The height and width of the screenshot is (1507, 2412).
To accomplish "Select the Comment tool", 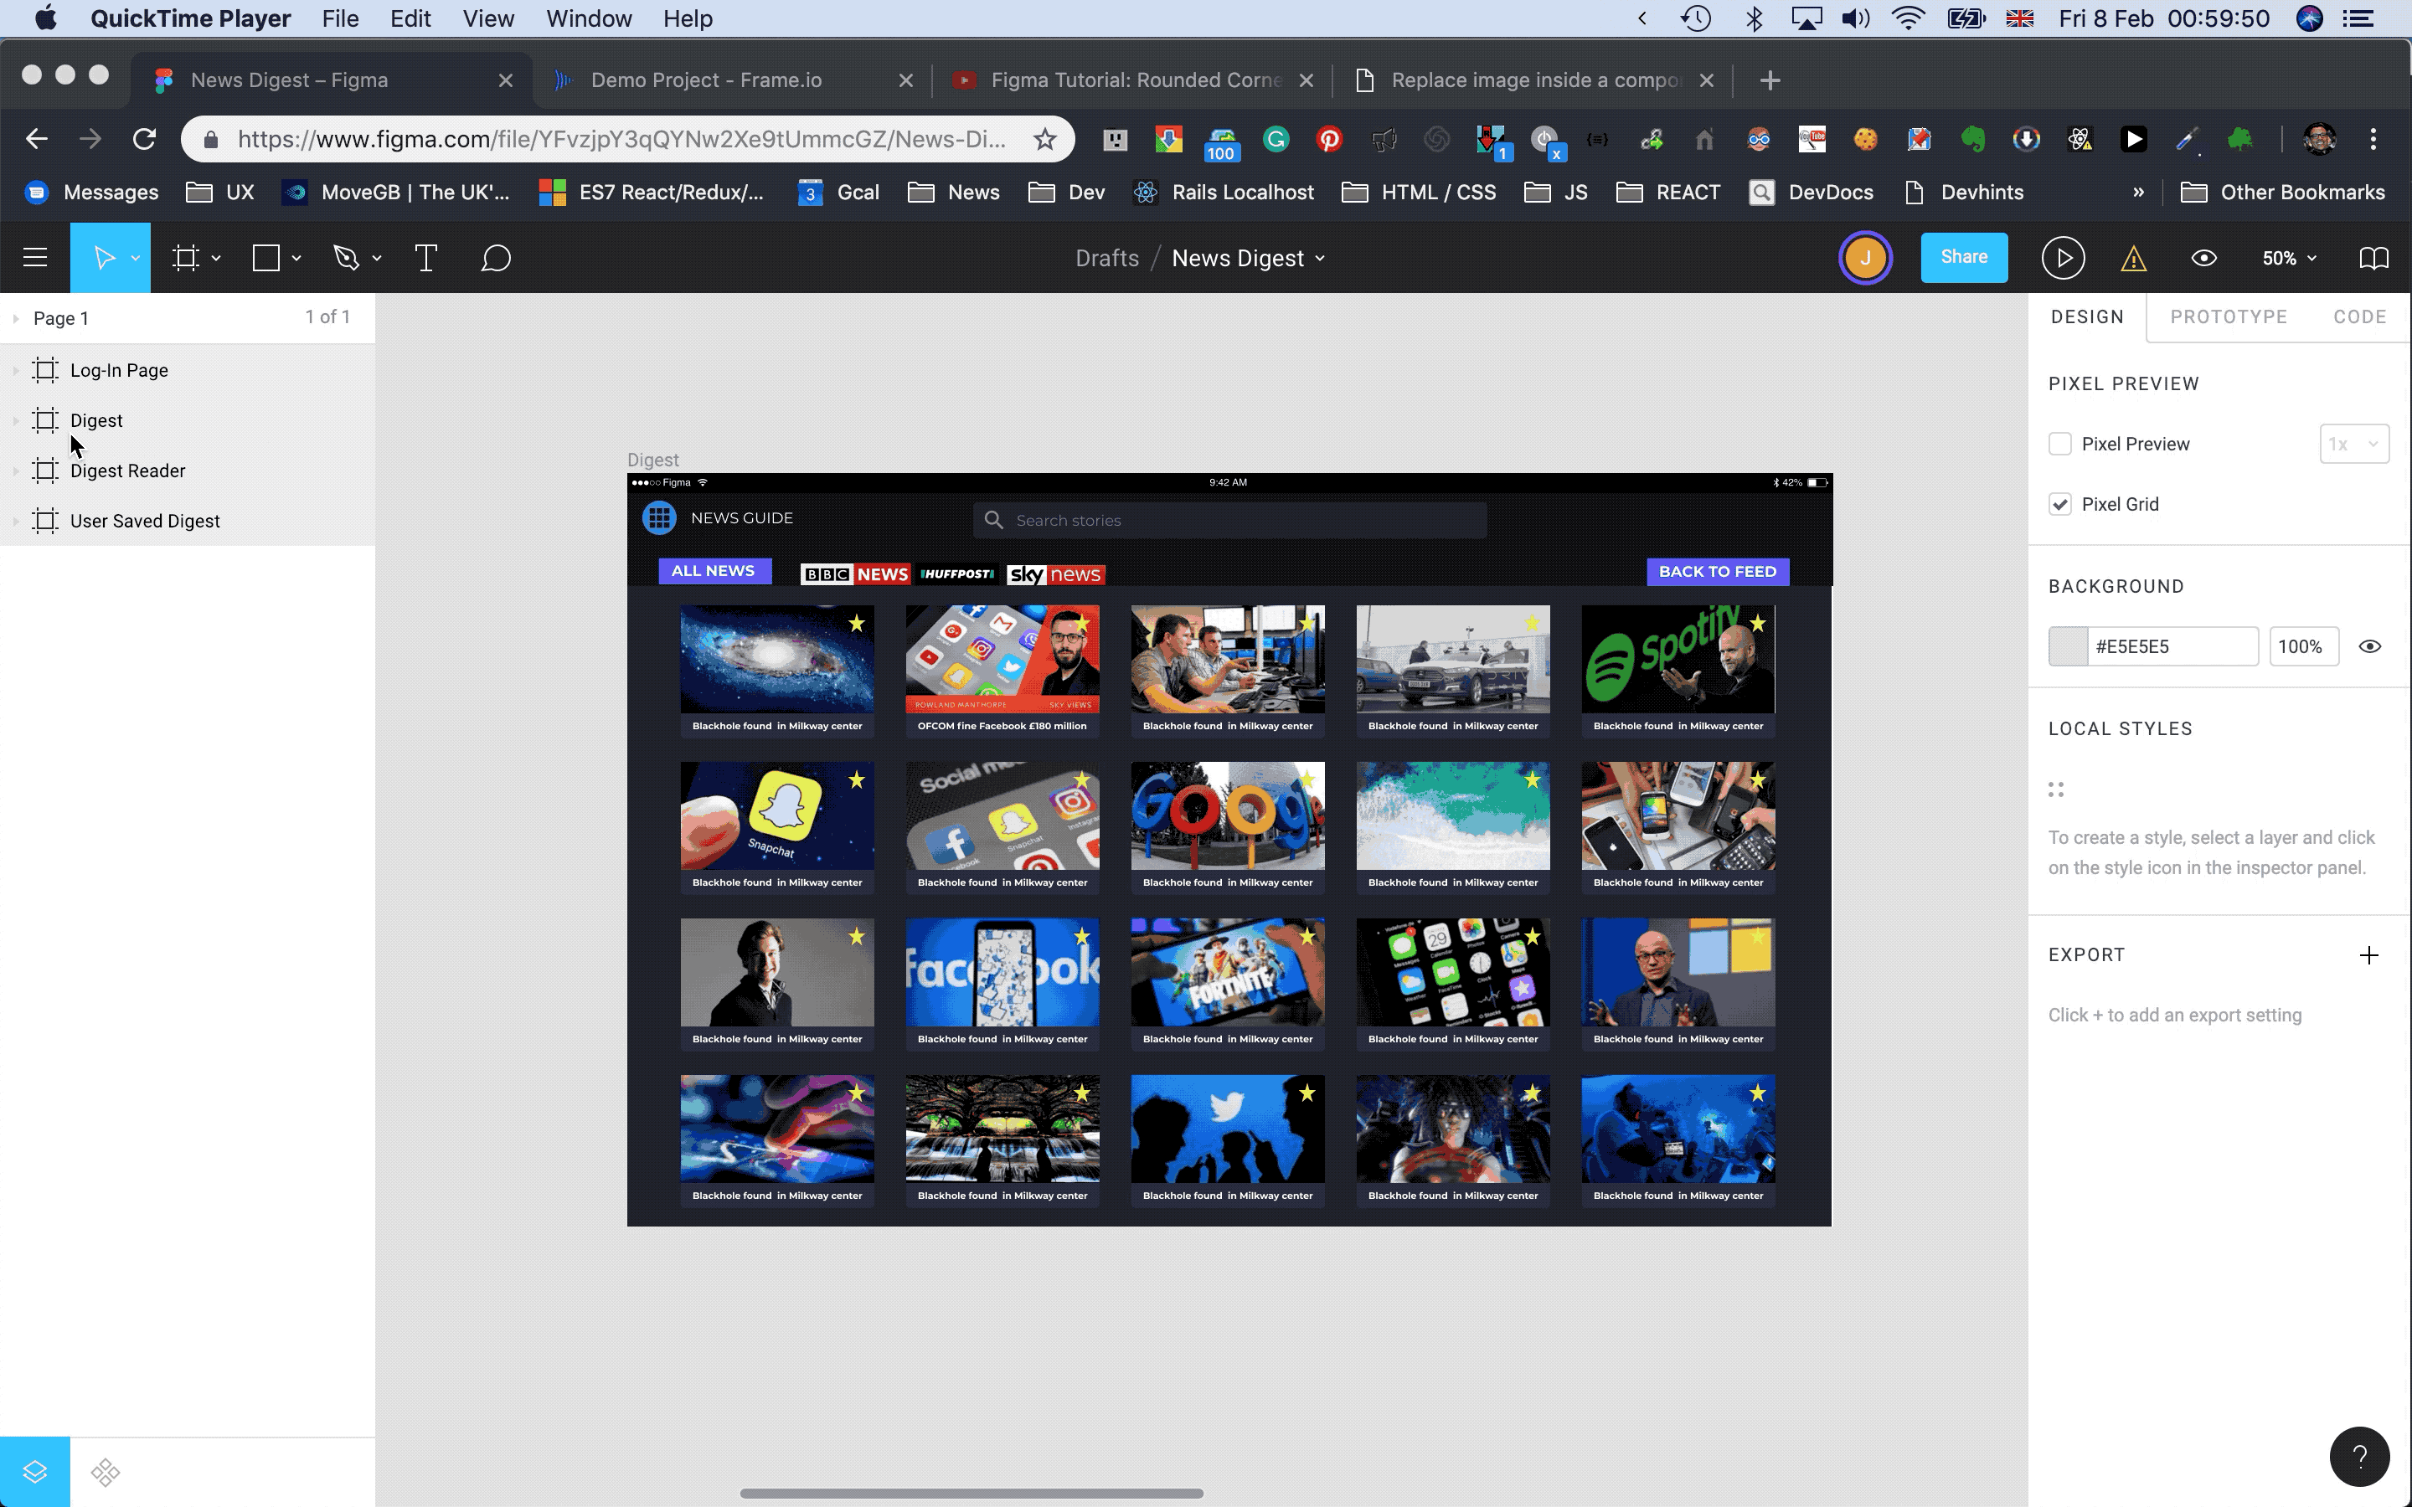I will [495, 258].
